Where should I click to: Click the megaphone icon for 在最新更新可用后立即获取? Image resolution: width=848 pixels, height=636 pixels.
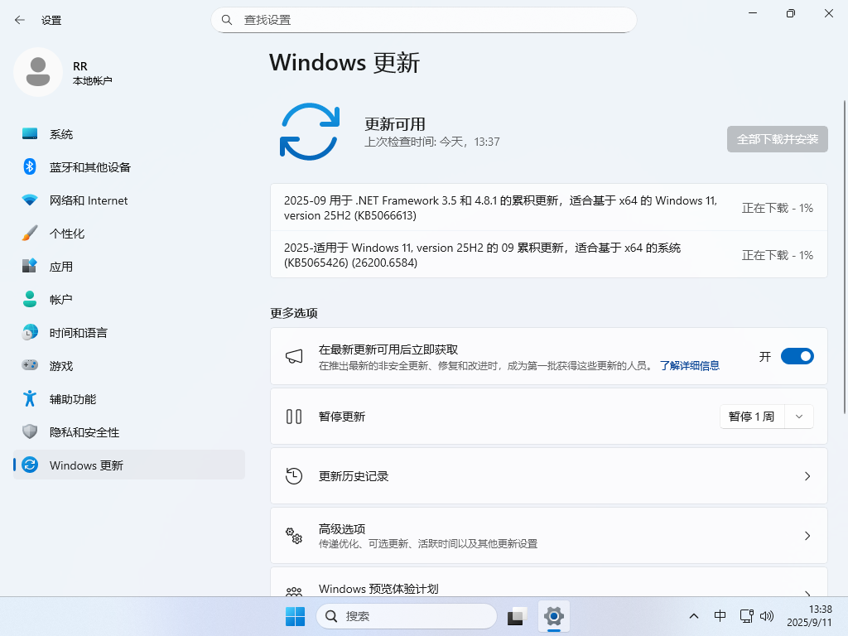coord(294,356)
